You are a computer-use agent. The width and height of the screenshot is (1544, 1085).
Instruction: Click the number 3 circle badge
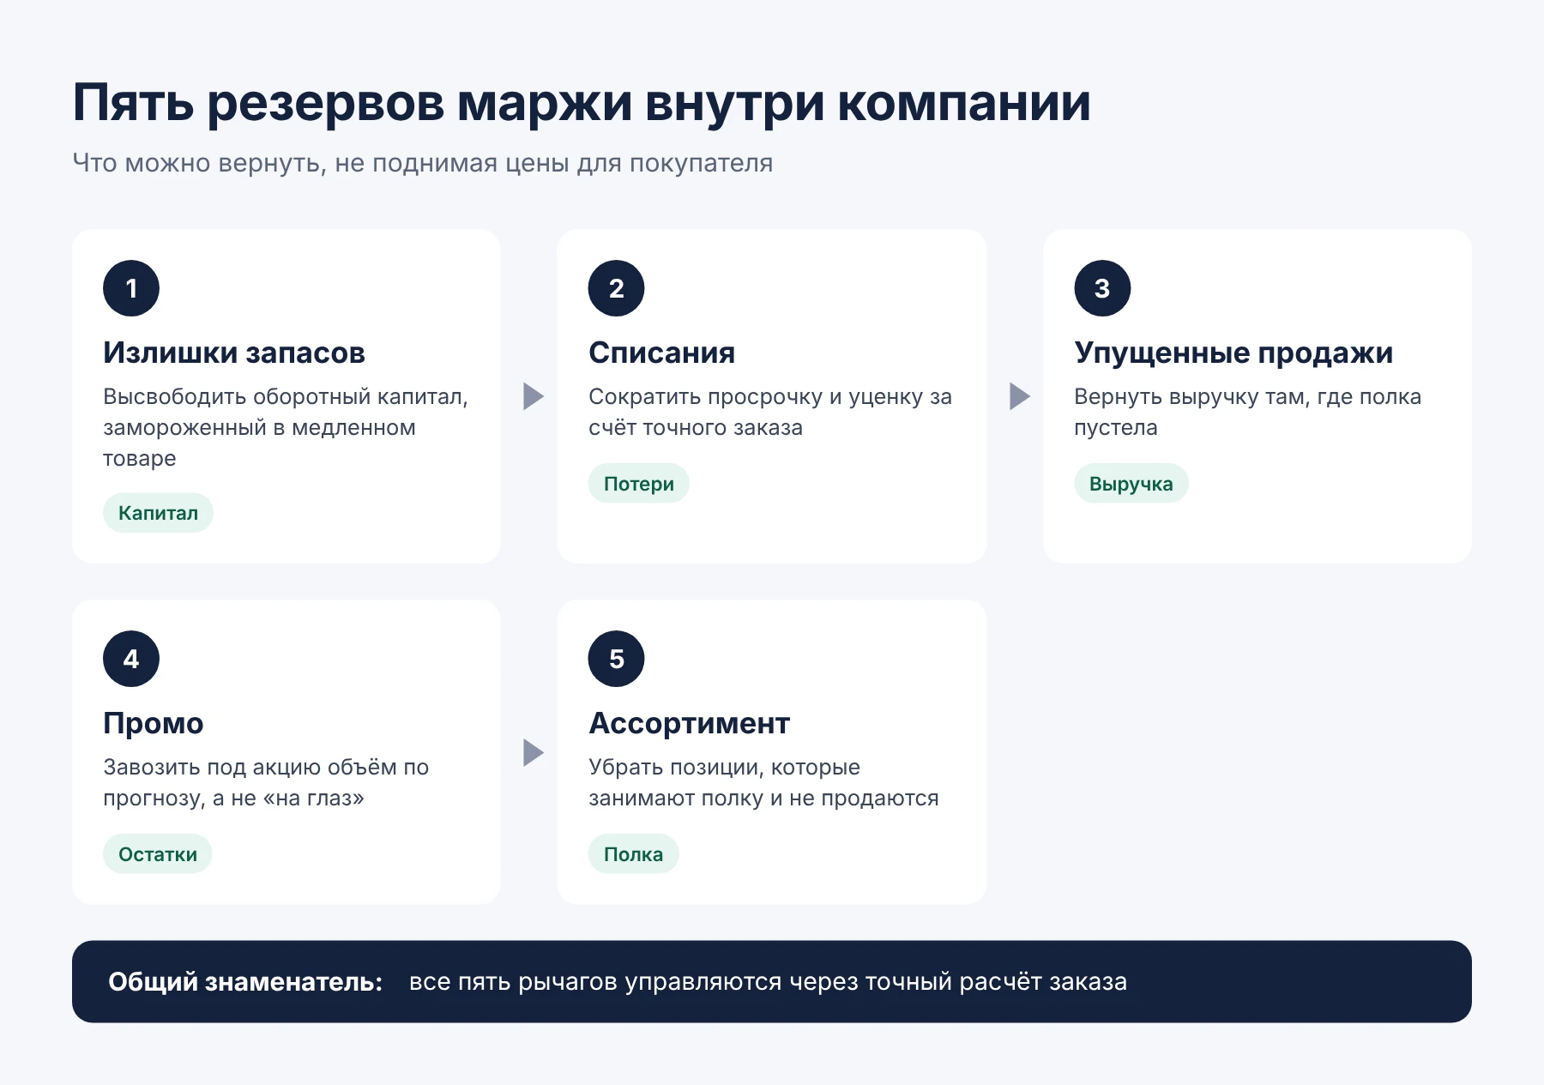1102,288
